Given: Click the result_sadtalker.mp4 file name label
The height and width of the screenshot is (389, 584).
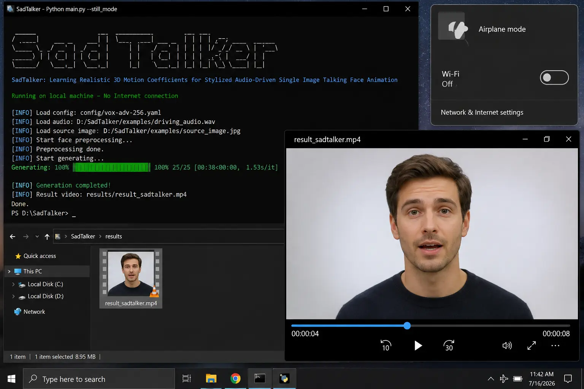Looking at the screenshot, I should (x=131, y=303).
